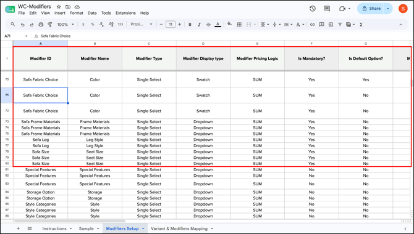Open the Insert menu

(60, 13)
